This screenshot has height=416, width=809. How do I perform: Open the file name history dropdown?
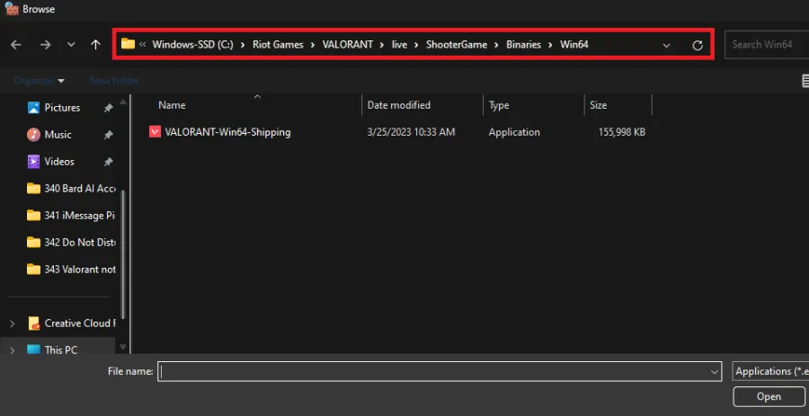[x=715, y=371]
